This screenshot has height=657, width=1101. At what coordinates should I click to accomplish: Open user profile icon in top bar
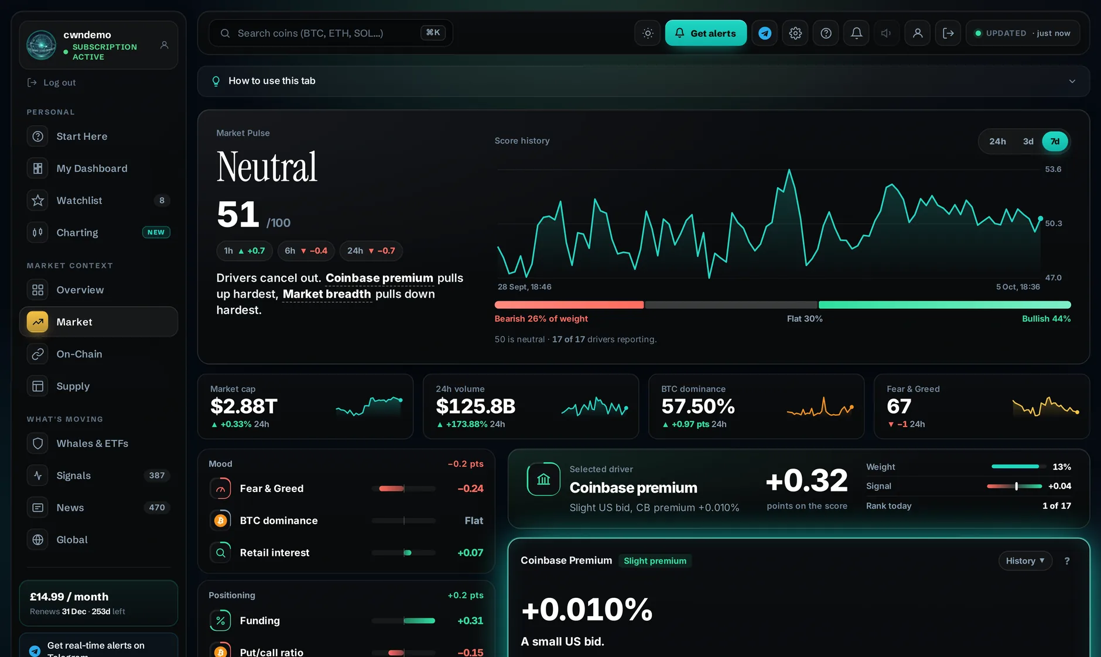pos(918,33)
